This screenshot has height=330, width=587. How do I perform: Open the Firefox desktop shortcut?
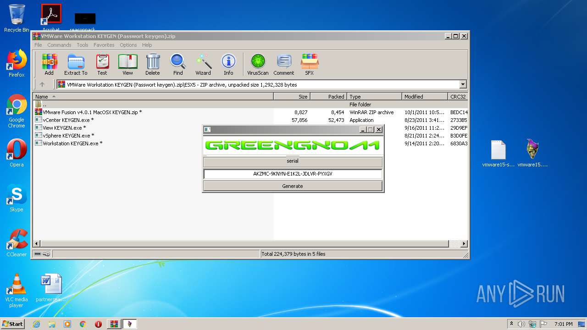tap(17, 63)
